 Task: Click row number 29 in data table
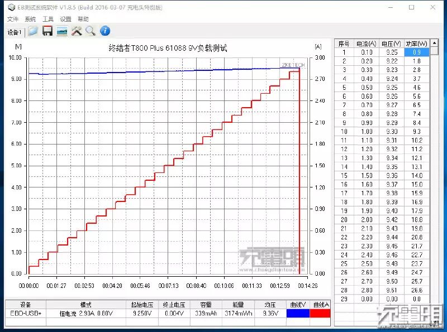pos(344,299)
